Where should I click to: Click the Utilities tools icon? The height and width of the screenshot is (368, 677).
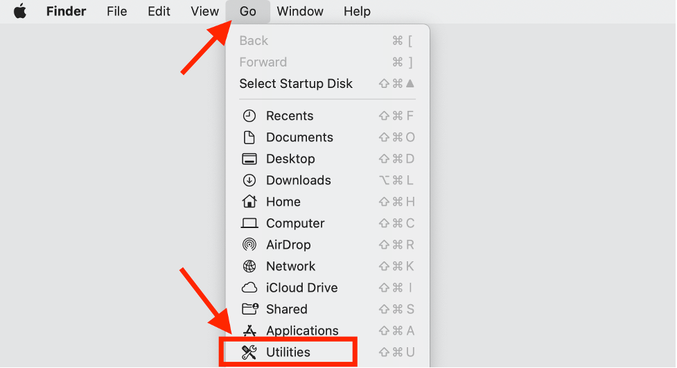tap(249, 352)
